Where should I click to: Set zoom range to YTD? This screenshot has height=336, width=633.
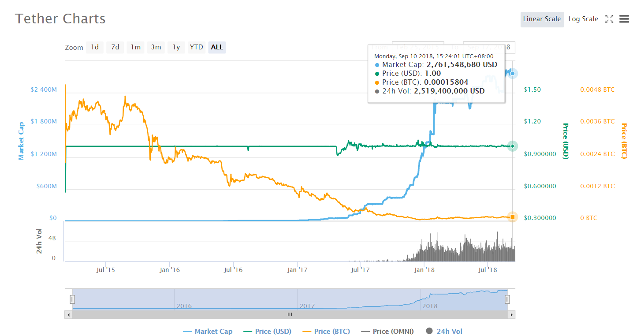pyautogui.click(x=196, y=47)
